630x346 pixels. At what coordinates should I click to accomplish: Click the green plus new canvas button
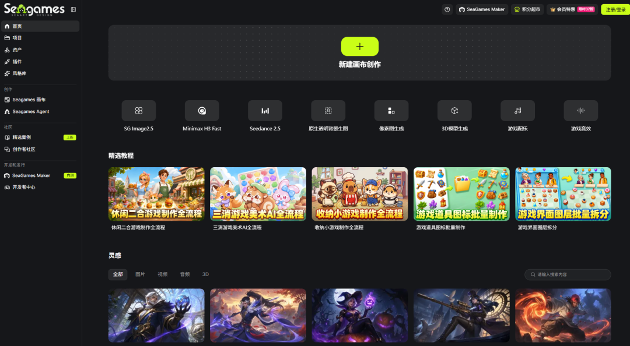pyautogui.click(x=359, y=47)
